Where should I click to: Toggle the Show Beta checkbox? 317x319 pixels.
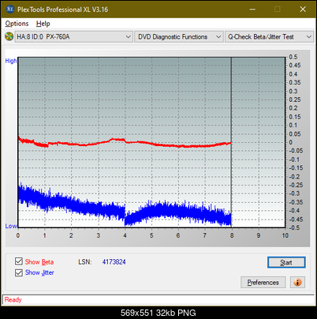click(x=19, y=261)
